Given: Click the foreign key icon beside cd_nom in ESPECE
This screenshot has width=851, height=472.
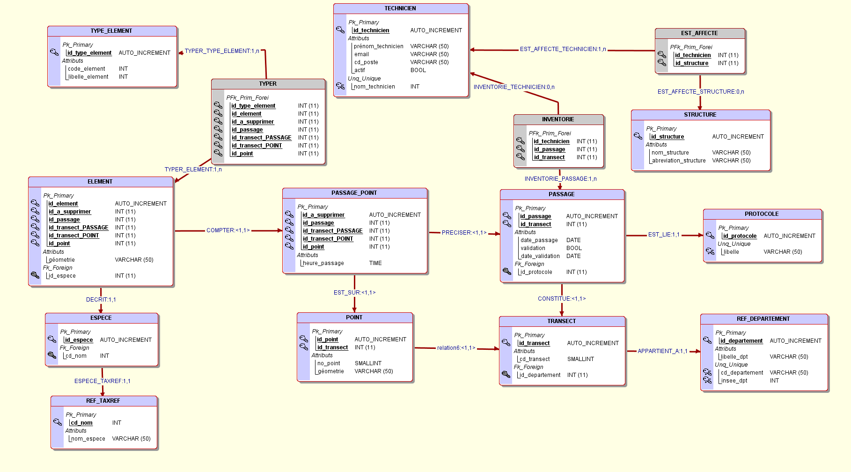Looking at the screenshot, I should (52, 355).
